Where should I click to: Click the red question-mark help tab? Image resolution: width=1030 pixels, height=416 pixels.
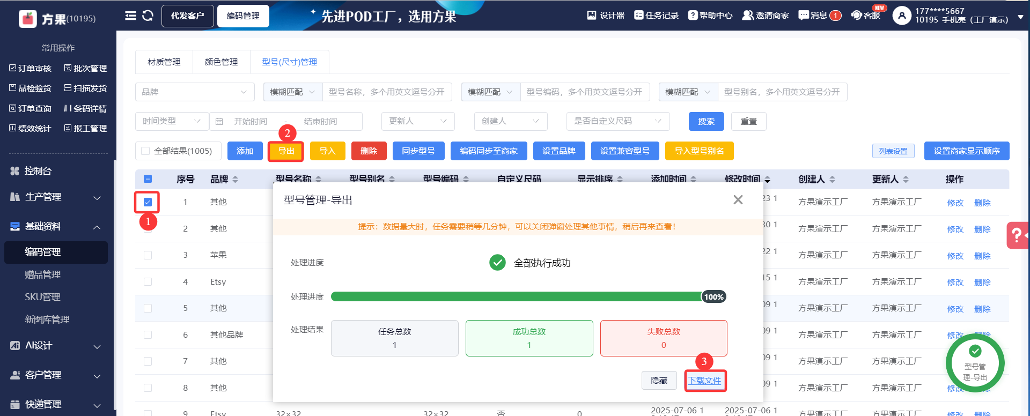tap(1017, 235)
